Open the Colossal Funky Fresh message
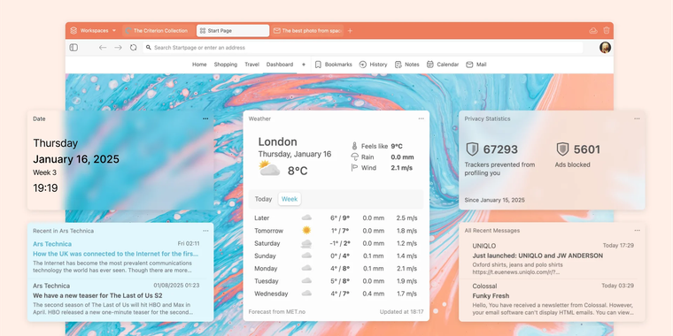This screenshot has width=673, height=336. click(x=491, y=295)
